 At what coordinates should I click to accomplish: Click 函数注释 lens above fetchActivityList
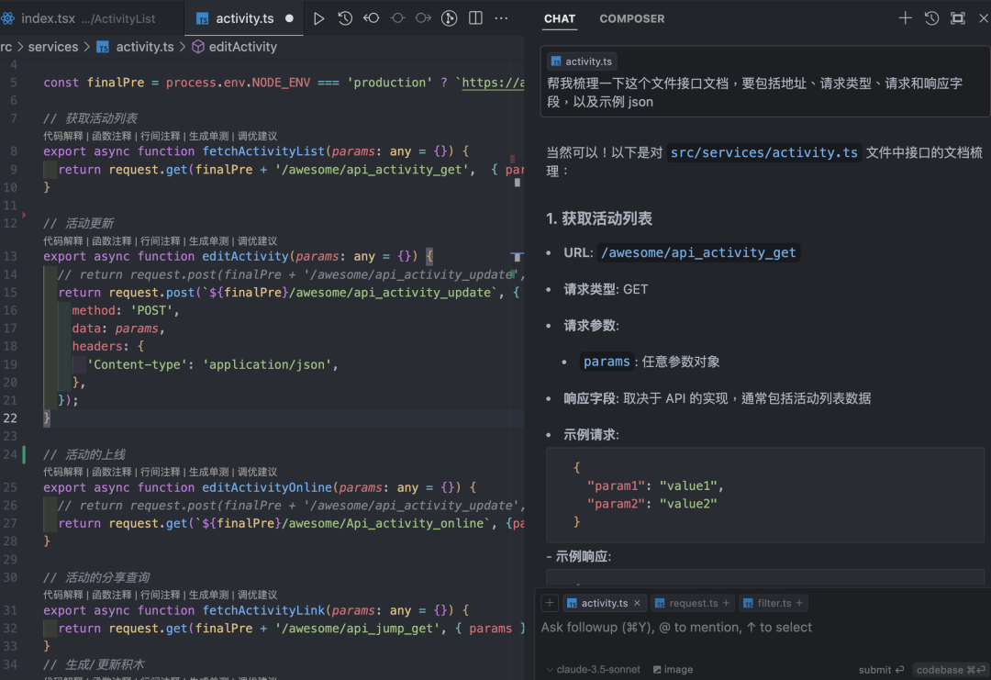111,136
